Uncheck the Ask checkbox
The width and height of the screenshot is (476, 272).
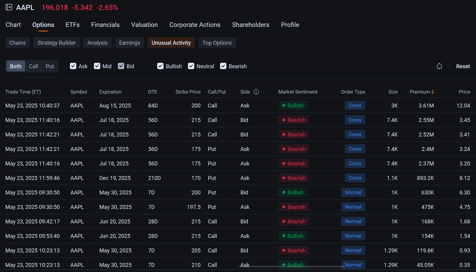73,66
